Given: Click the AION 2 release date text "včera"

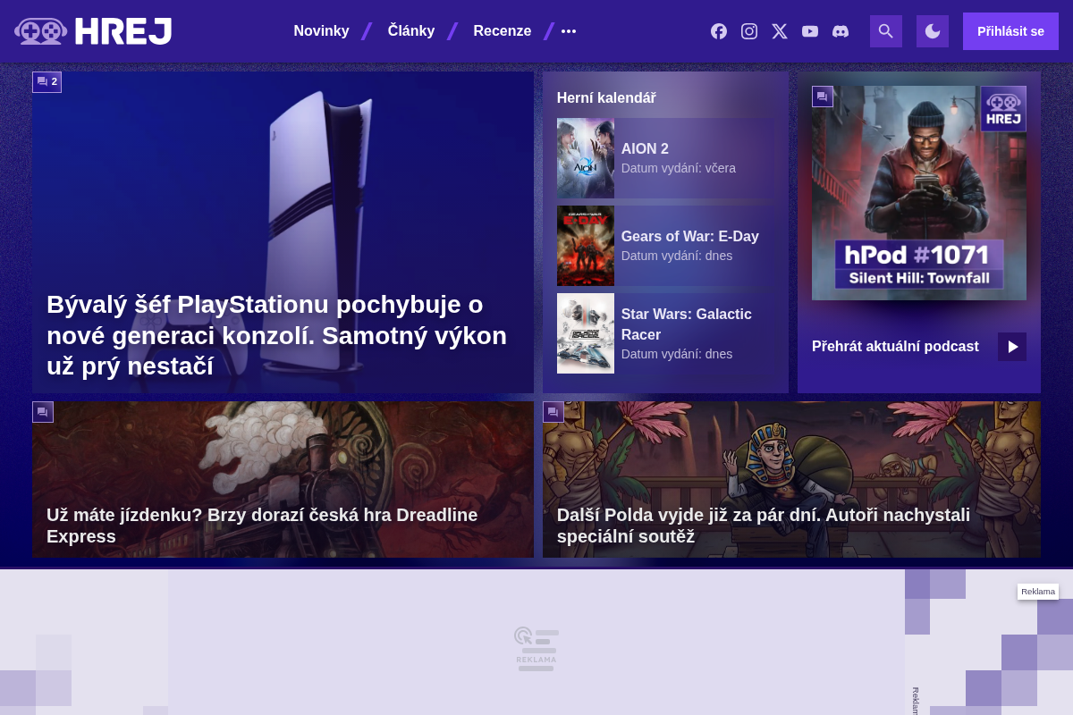Looking at the screenshot, I should click(x=721, y=168).
